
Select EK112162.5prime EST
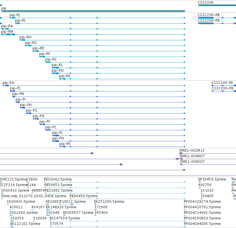pyautogui.click(x=25, y=224)
